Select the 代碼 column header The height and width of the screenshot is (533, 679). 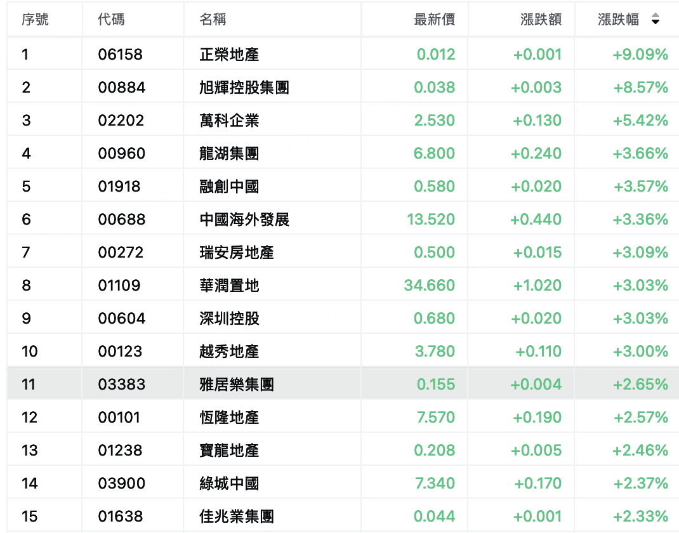[111, 20]
